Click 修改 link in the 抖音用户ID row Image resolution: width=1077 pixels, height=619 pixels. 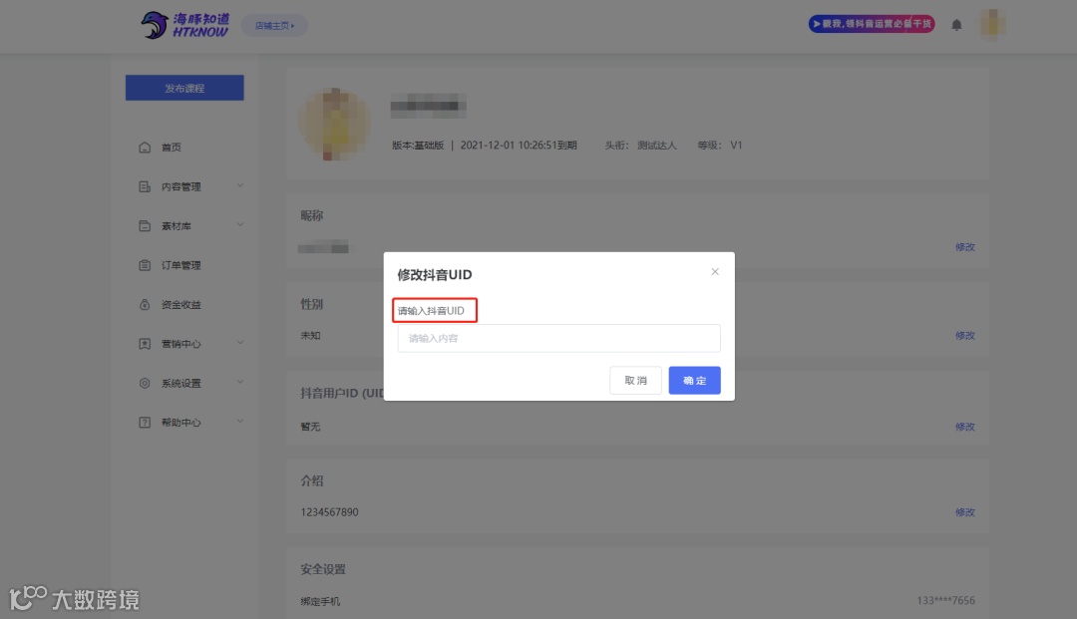(964, 427)
